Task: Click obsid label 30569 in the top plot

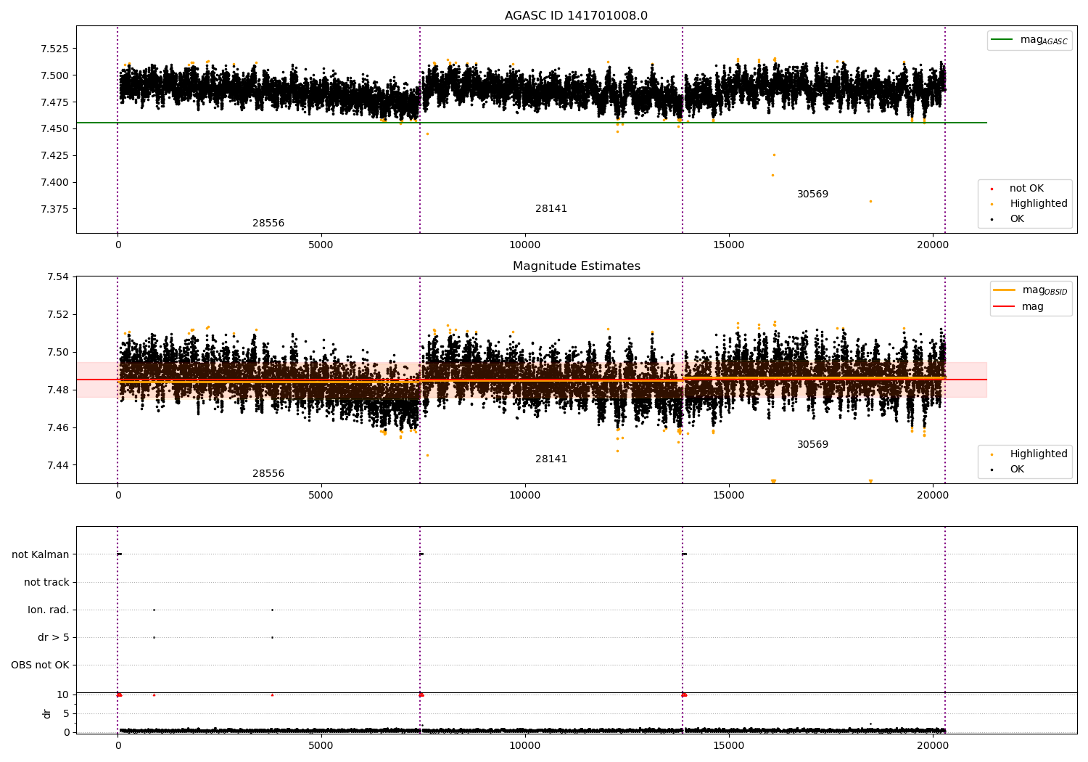Action: pyautogui.click(x=812, y=194)
